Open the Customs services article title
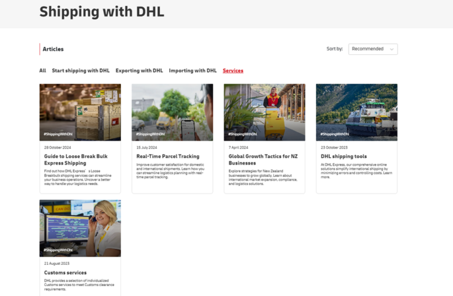 (x=65, y=272)
